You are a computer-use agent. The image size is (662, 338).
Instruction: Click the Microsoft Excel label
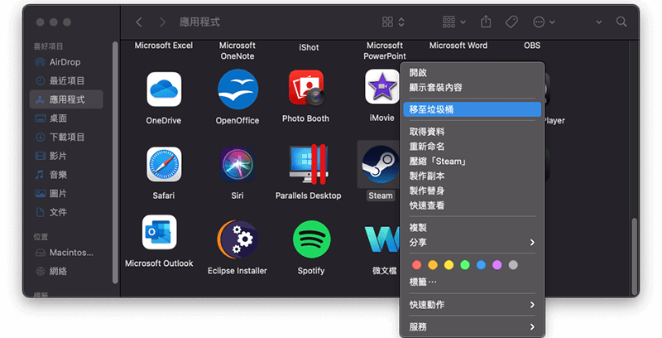coord(164,46)
